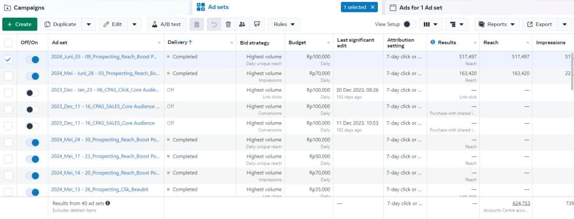Click the delete trash icon

pyautogui.click(x=228, y=24)
